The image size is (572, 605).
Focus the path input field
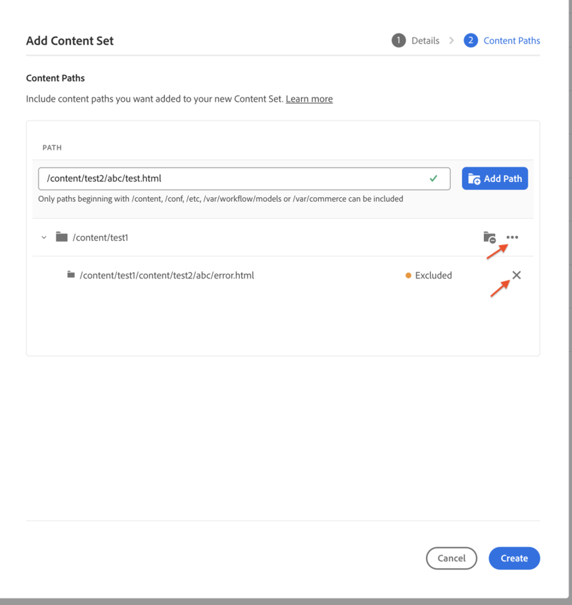coord(244,178)
